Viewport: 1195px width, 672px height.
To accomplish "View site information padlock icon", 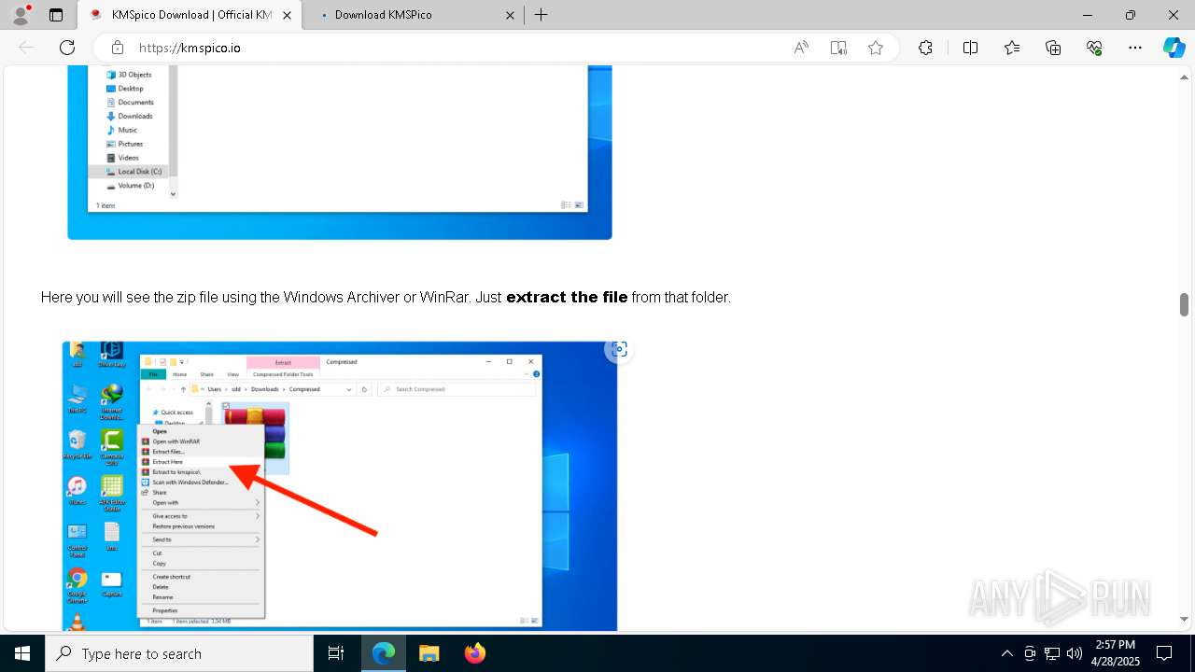I will click(x=118, y=48).
